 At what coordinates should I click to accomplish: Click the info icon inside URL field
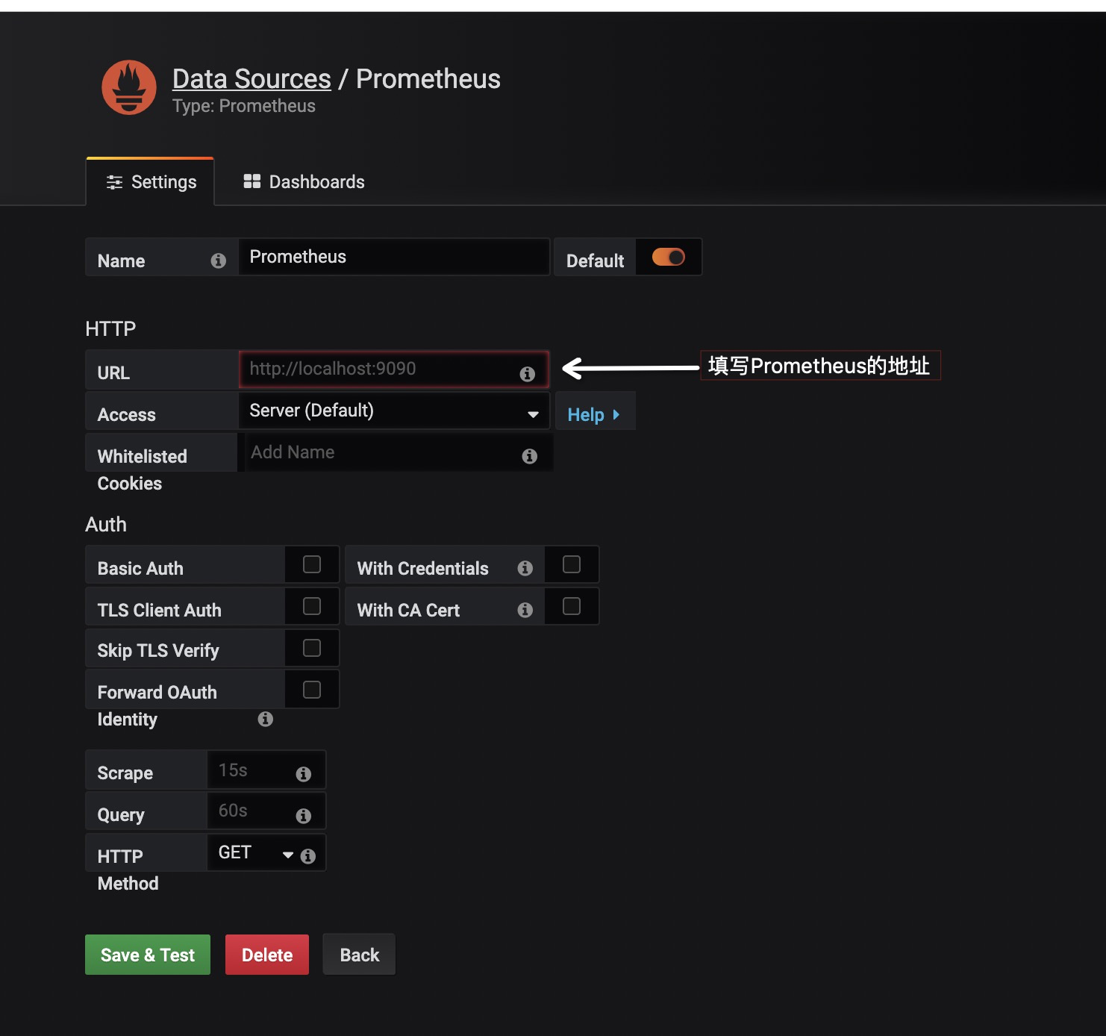pos(528,374)
